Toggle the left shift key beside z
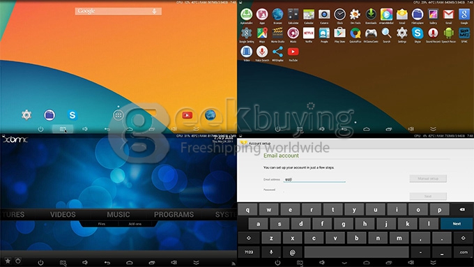 (249, 238)
